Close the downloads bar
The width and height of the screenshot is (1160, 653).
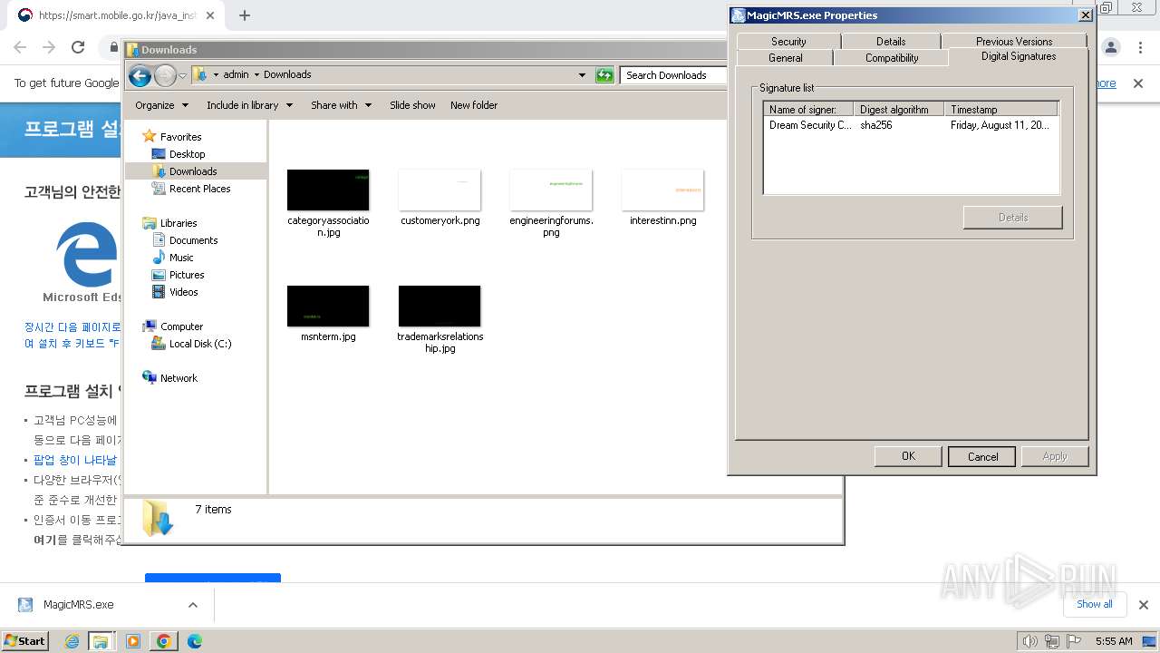pyautogui.click(x=1143, y=605)
